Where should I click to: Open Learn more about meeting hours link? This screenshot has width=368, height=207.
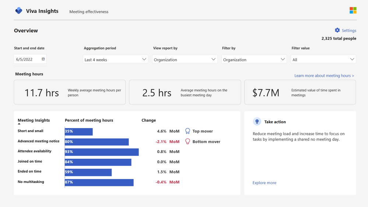pos(324,76)
